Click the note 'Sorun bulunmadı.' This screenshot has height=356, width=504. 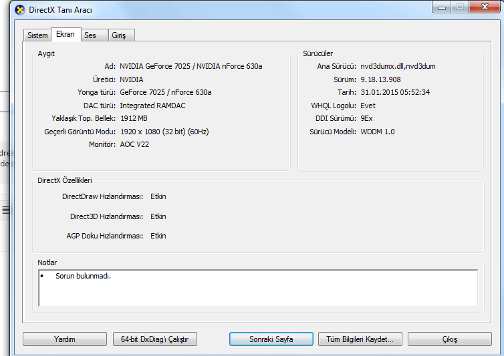pyautogui.click(x=83, y=276)
